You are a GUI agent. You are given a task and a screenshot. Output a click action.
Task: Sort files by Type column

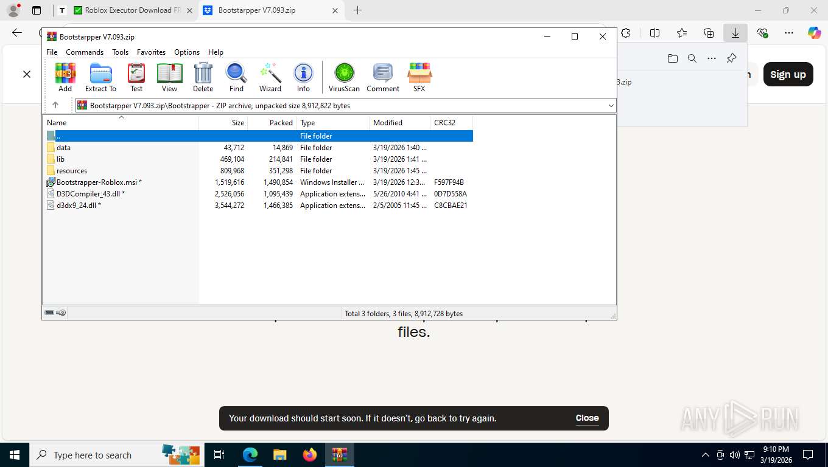pyautogui.click(x=333, y=122)
